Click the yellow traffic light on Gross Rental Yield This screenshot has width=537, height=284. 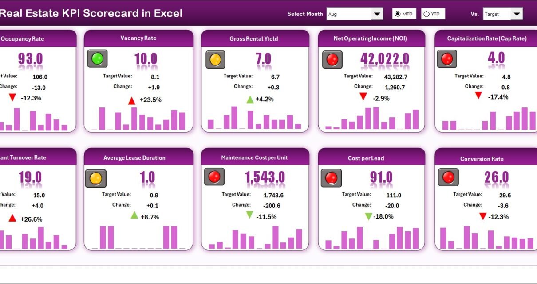215,59
